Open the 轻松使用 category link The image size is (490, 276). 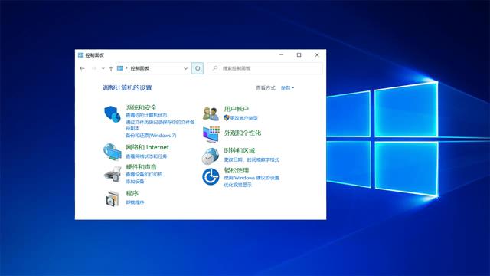tap(237, 170)
